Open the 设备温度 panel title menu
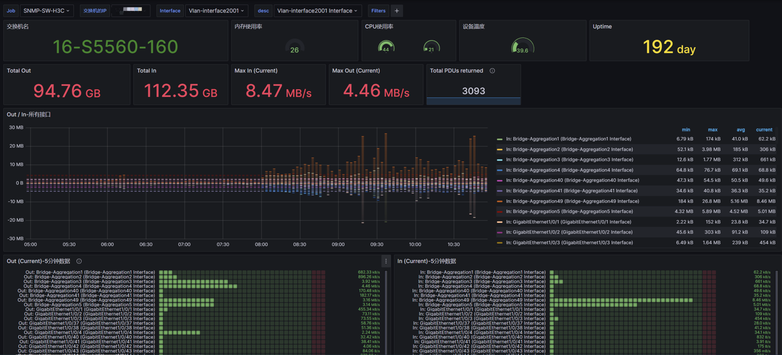 [474, 26]
